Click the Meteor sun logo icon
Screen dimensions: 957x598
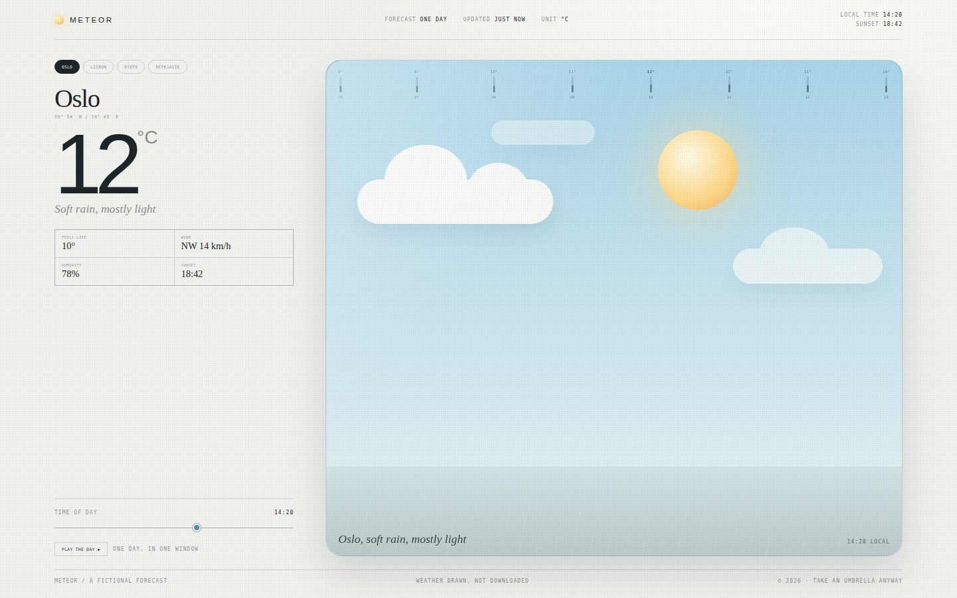click(x=59, y=20)
